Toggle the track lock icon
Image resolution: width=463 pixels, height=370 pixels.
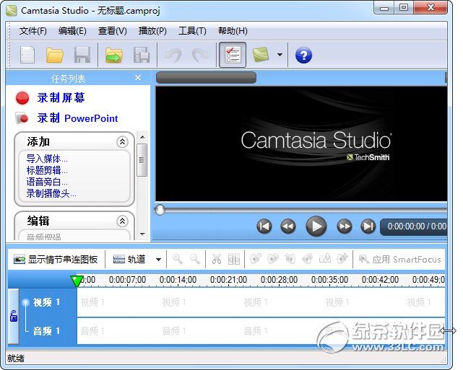pyautogui.click(x=14, y=316)
